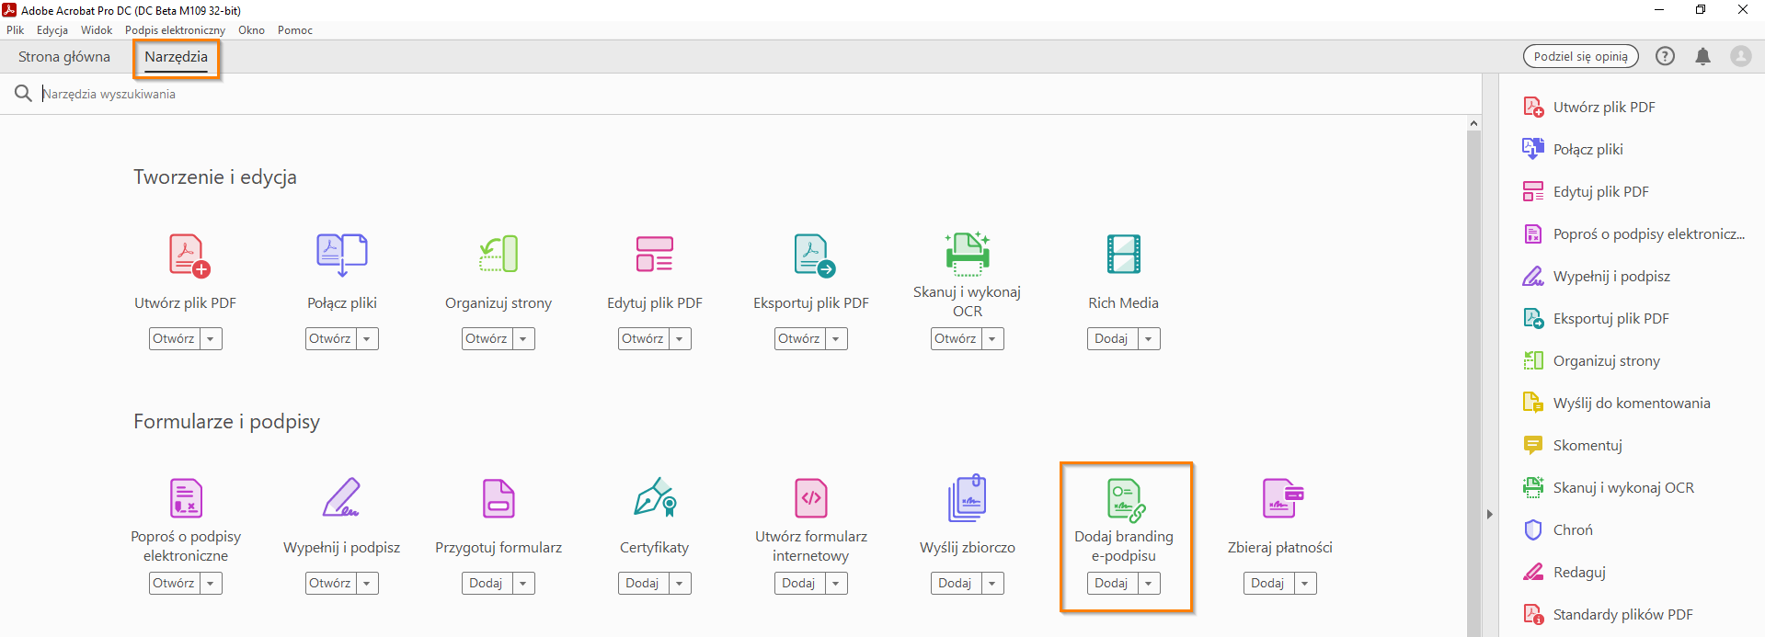This screenshot has width=1765, height=637.
Task: Click the Przygotuj formularz icon
Action: point(499,498)
